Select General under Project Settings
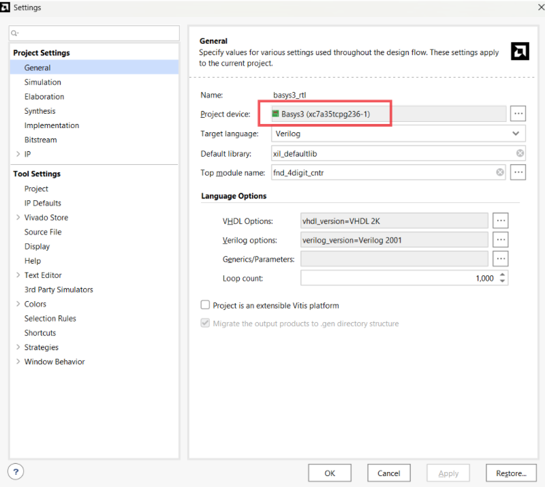The width and height of the screenshot is (545, 487). click(x=94, y=67)
